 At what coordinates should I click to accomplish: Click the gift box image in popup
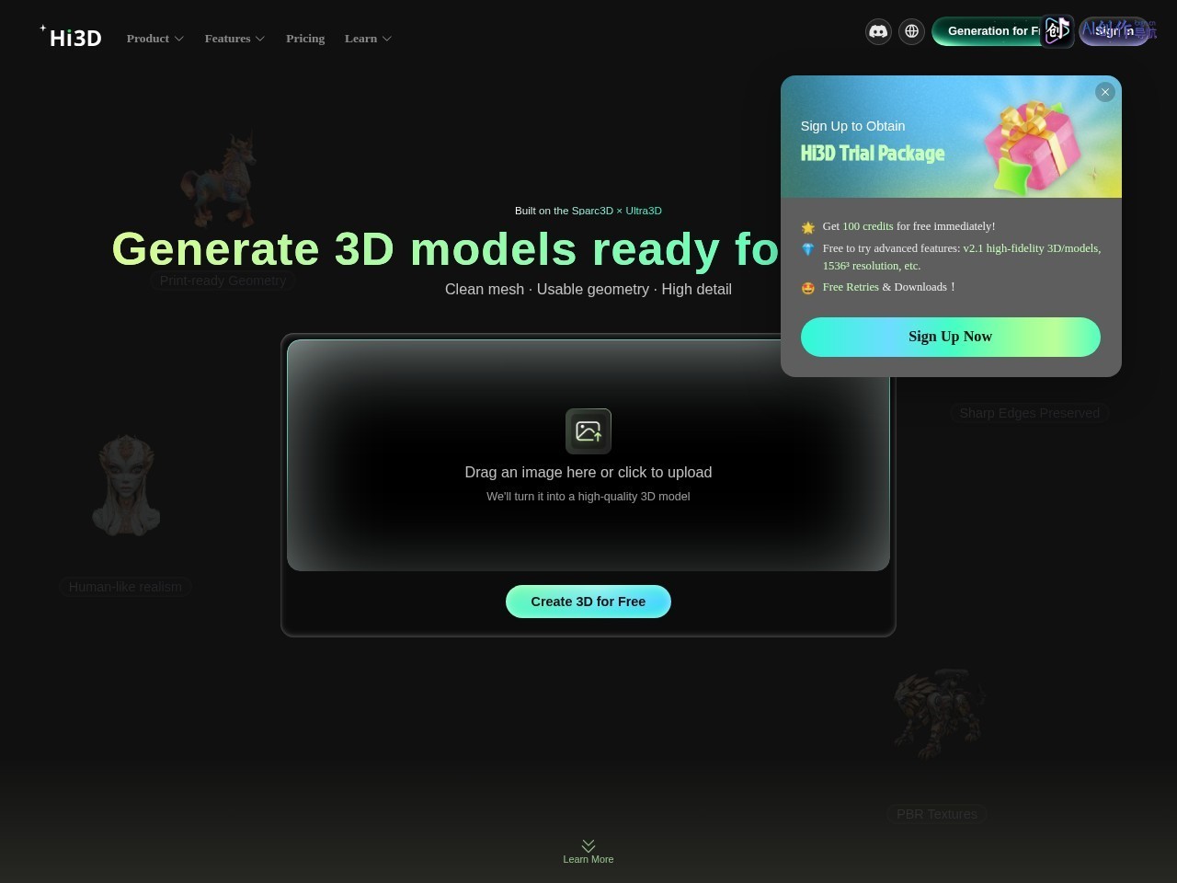click(x=1032, y=147)
